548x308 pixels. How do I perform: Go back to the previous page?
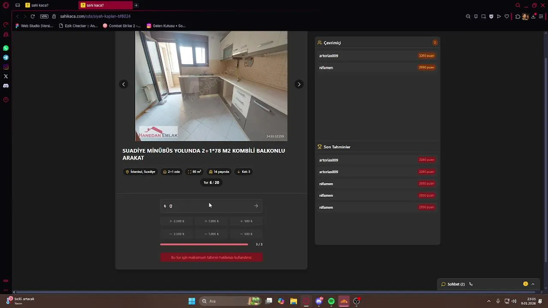17,16
